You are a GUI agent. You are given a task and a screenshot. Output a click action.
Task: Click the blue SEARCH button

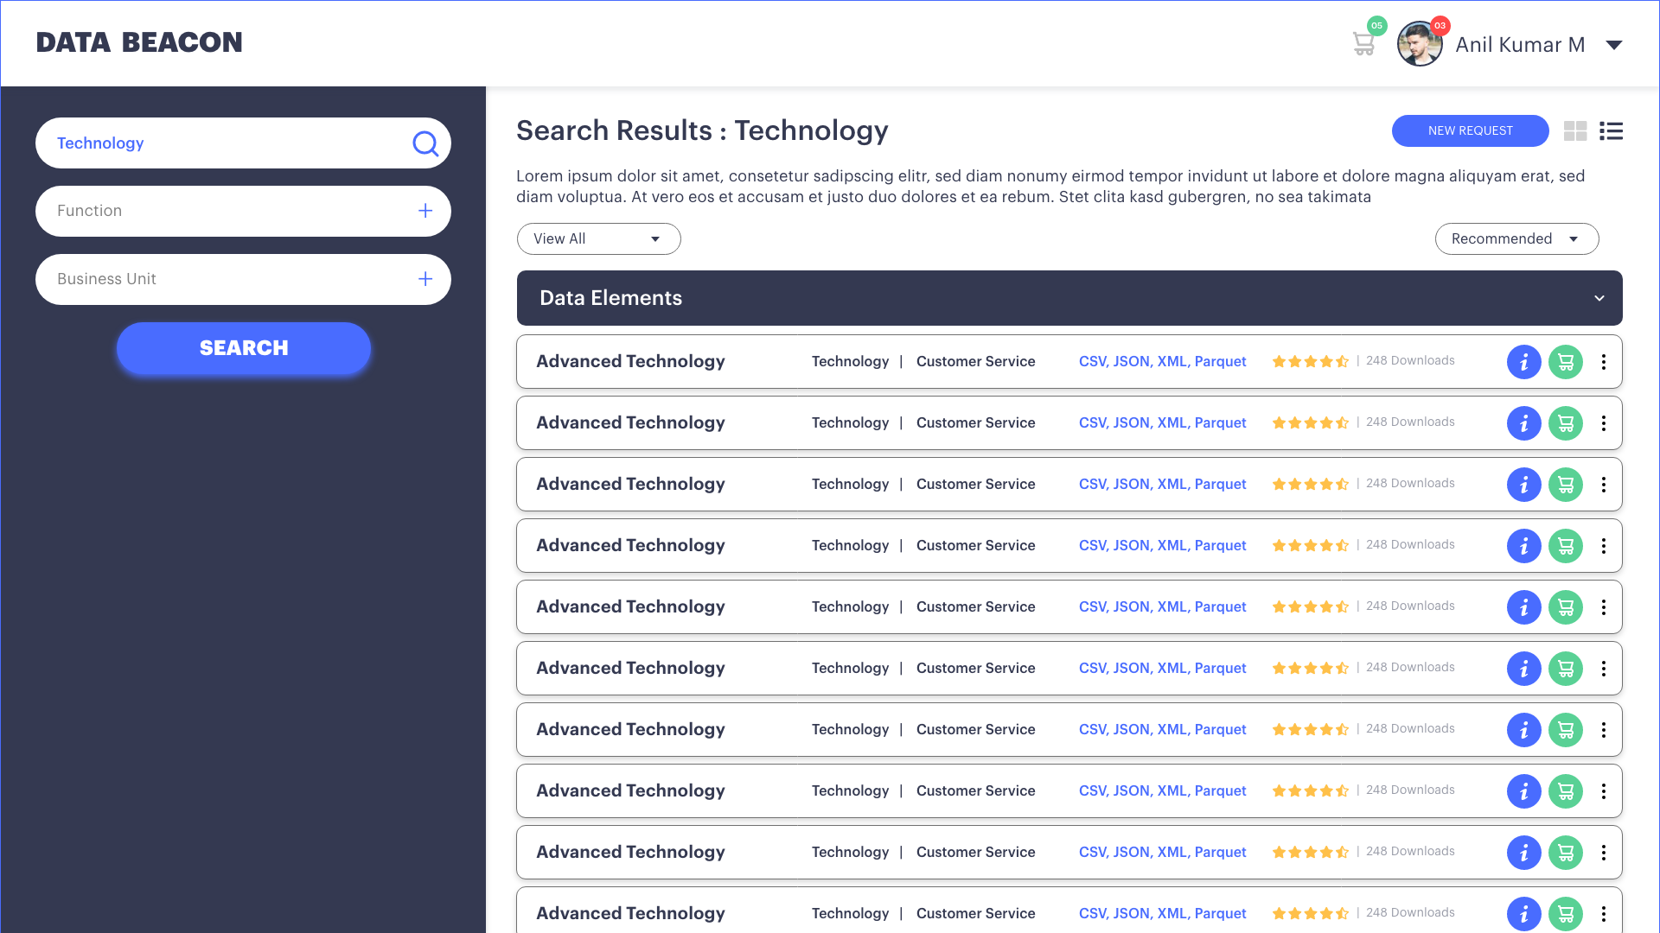click(244, 348)
